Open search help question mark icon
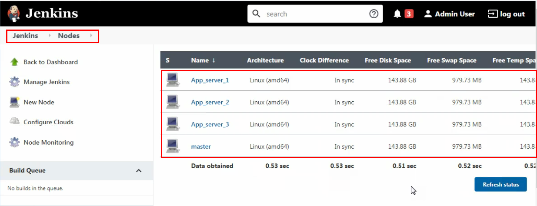The height and width of the screenshot is (206, 537). [x=374, y=14]
